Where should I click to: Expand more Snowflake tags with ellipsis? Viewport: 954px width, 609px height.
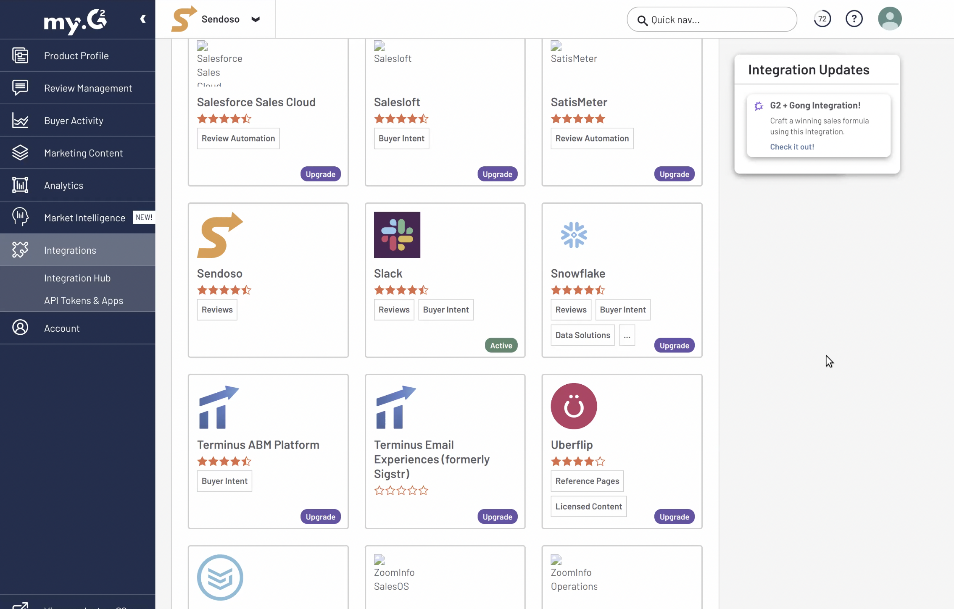[627, 335]
